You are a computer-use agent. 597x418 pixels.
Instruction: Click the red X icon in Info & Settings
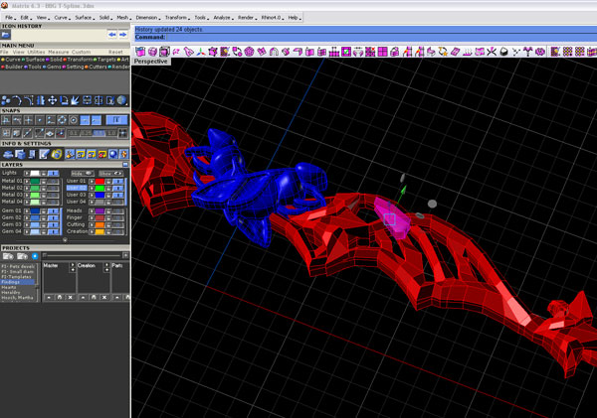click(102, 154)
